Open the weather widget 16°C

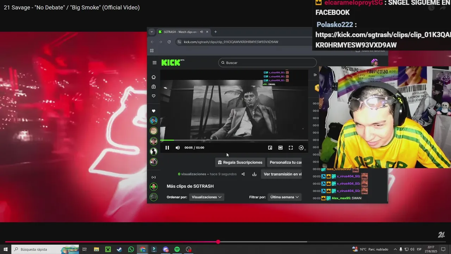370,249
